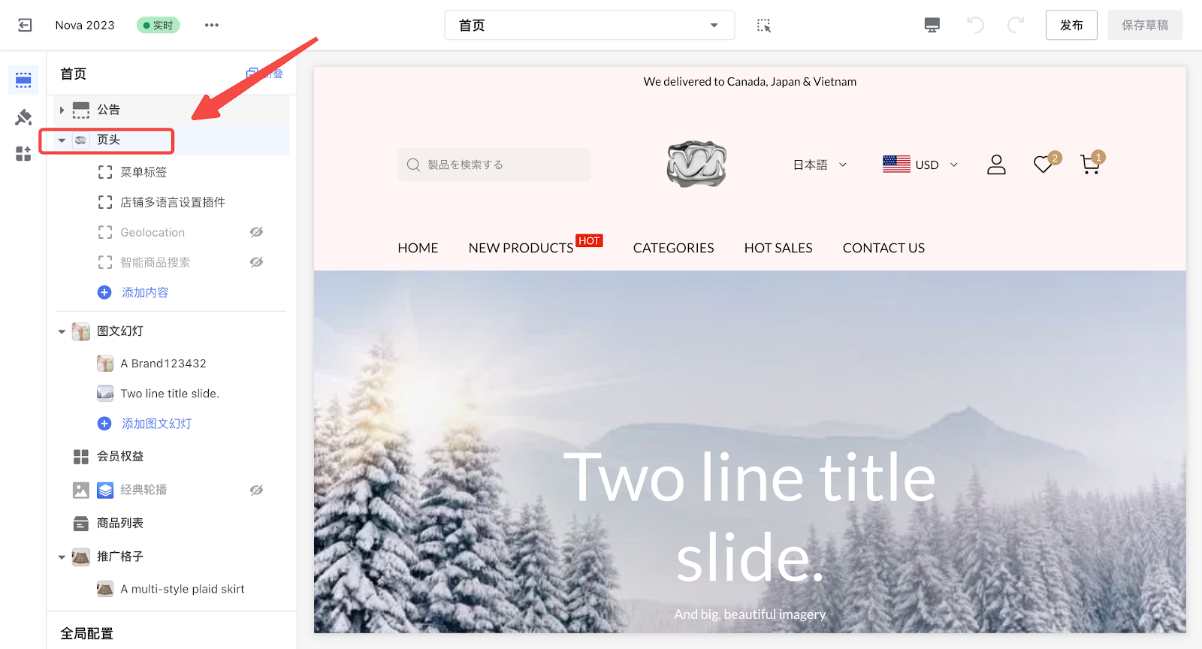The image size is (1202, 649).
Task: Expand the 公告 section tree
Action: [x=62, y=110]
